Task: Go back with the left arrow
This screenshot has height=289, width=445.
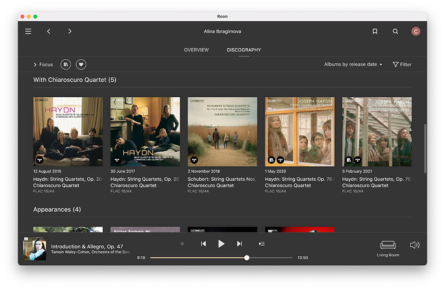Action: (48, 31)
